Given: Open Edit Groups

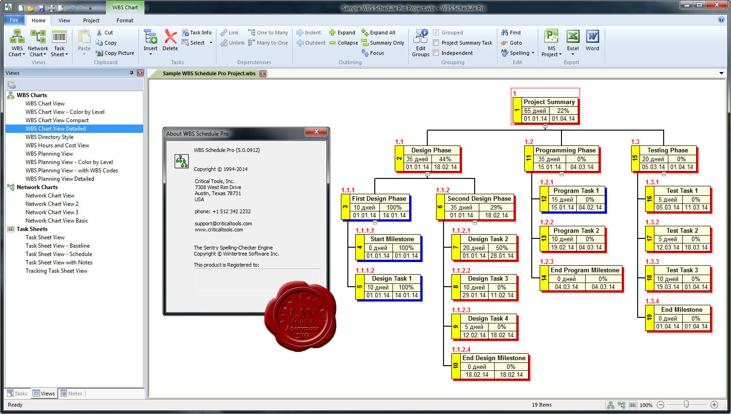Looking at the screenshot, I should click(421, 43).
